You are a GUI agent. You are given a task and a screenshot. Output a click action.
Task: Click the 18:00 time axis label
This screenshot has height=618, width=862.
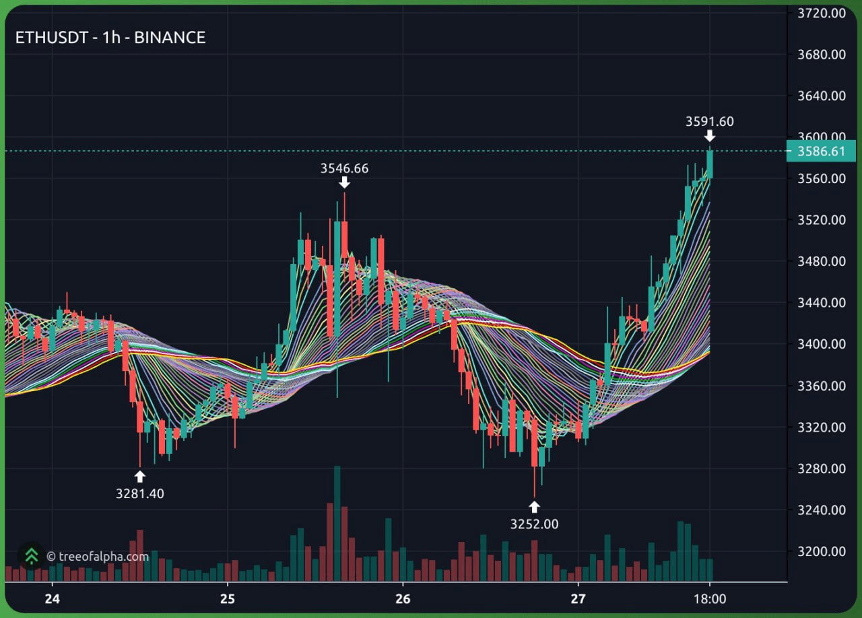[x=710, y=598]
